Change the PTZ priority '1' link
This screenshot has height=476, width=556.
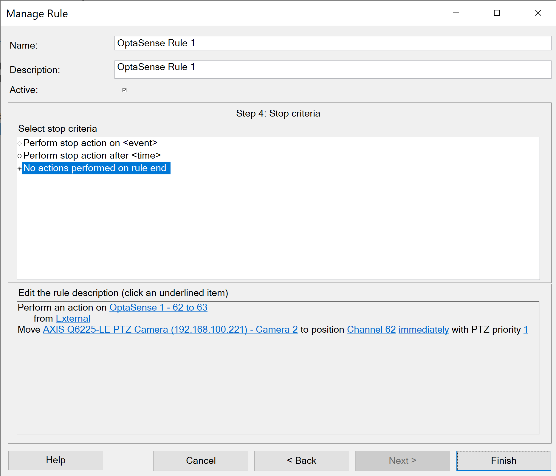coord(526,329)
